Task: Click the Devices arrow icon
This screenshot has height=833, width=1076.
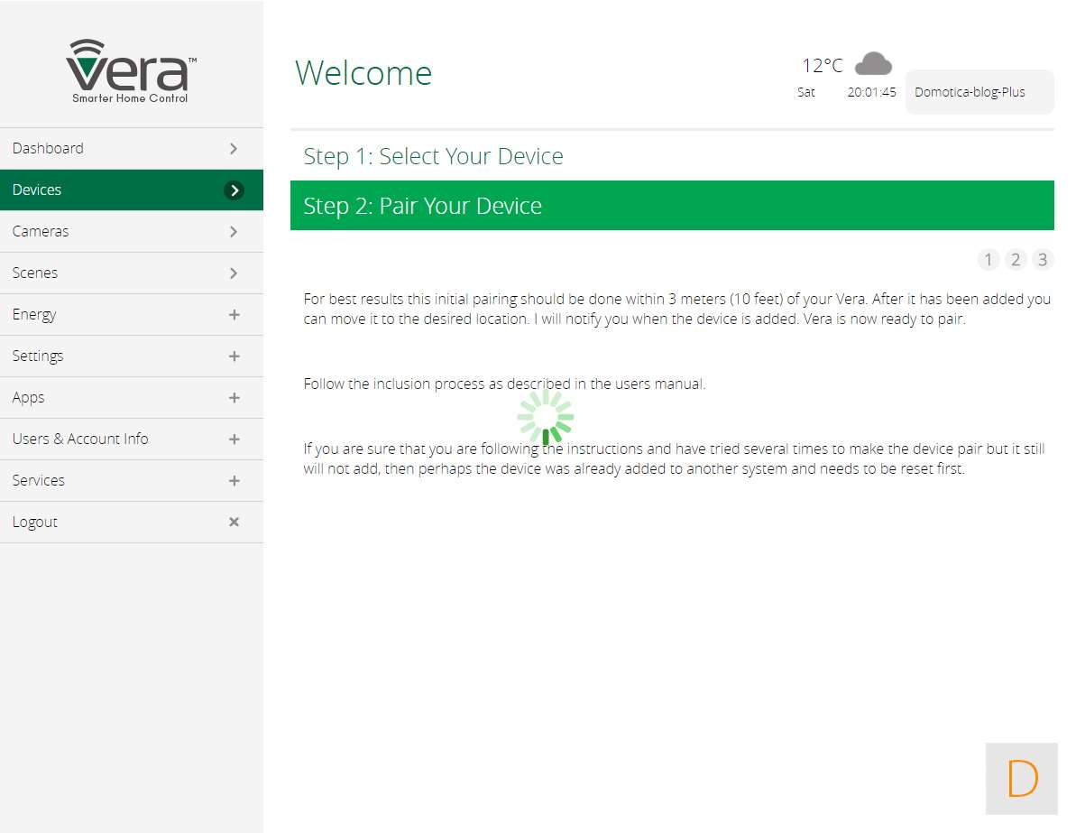Action: 234,190
